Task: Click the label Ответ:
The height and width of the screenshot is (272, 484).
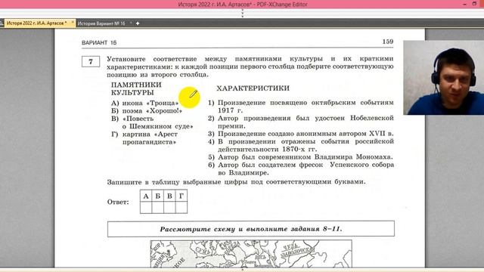Action: (118, 202)
